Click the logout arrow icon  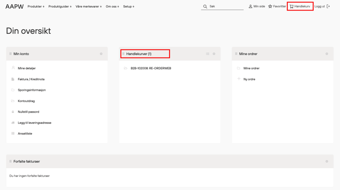(x=328, y=7)
